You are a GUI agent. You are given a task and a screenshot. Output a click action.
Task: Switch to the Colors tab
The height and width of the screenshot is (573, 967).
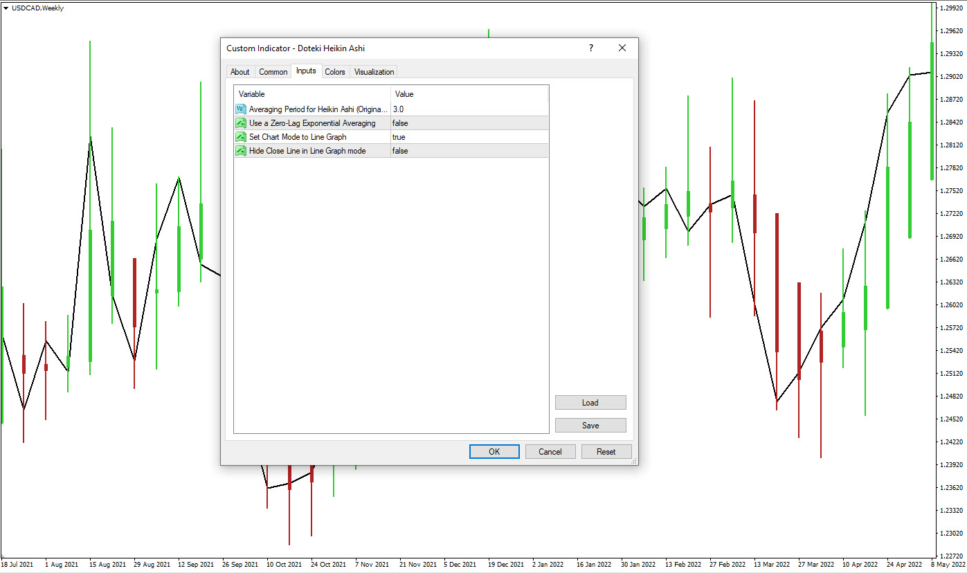coord(335,72)
